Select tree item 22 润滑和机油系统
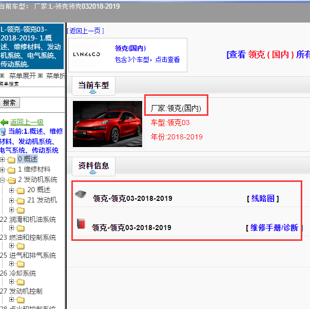This screenshot has height=309, width=310. point(28,219)
